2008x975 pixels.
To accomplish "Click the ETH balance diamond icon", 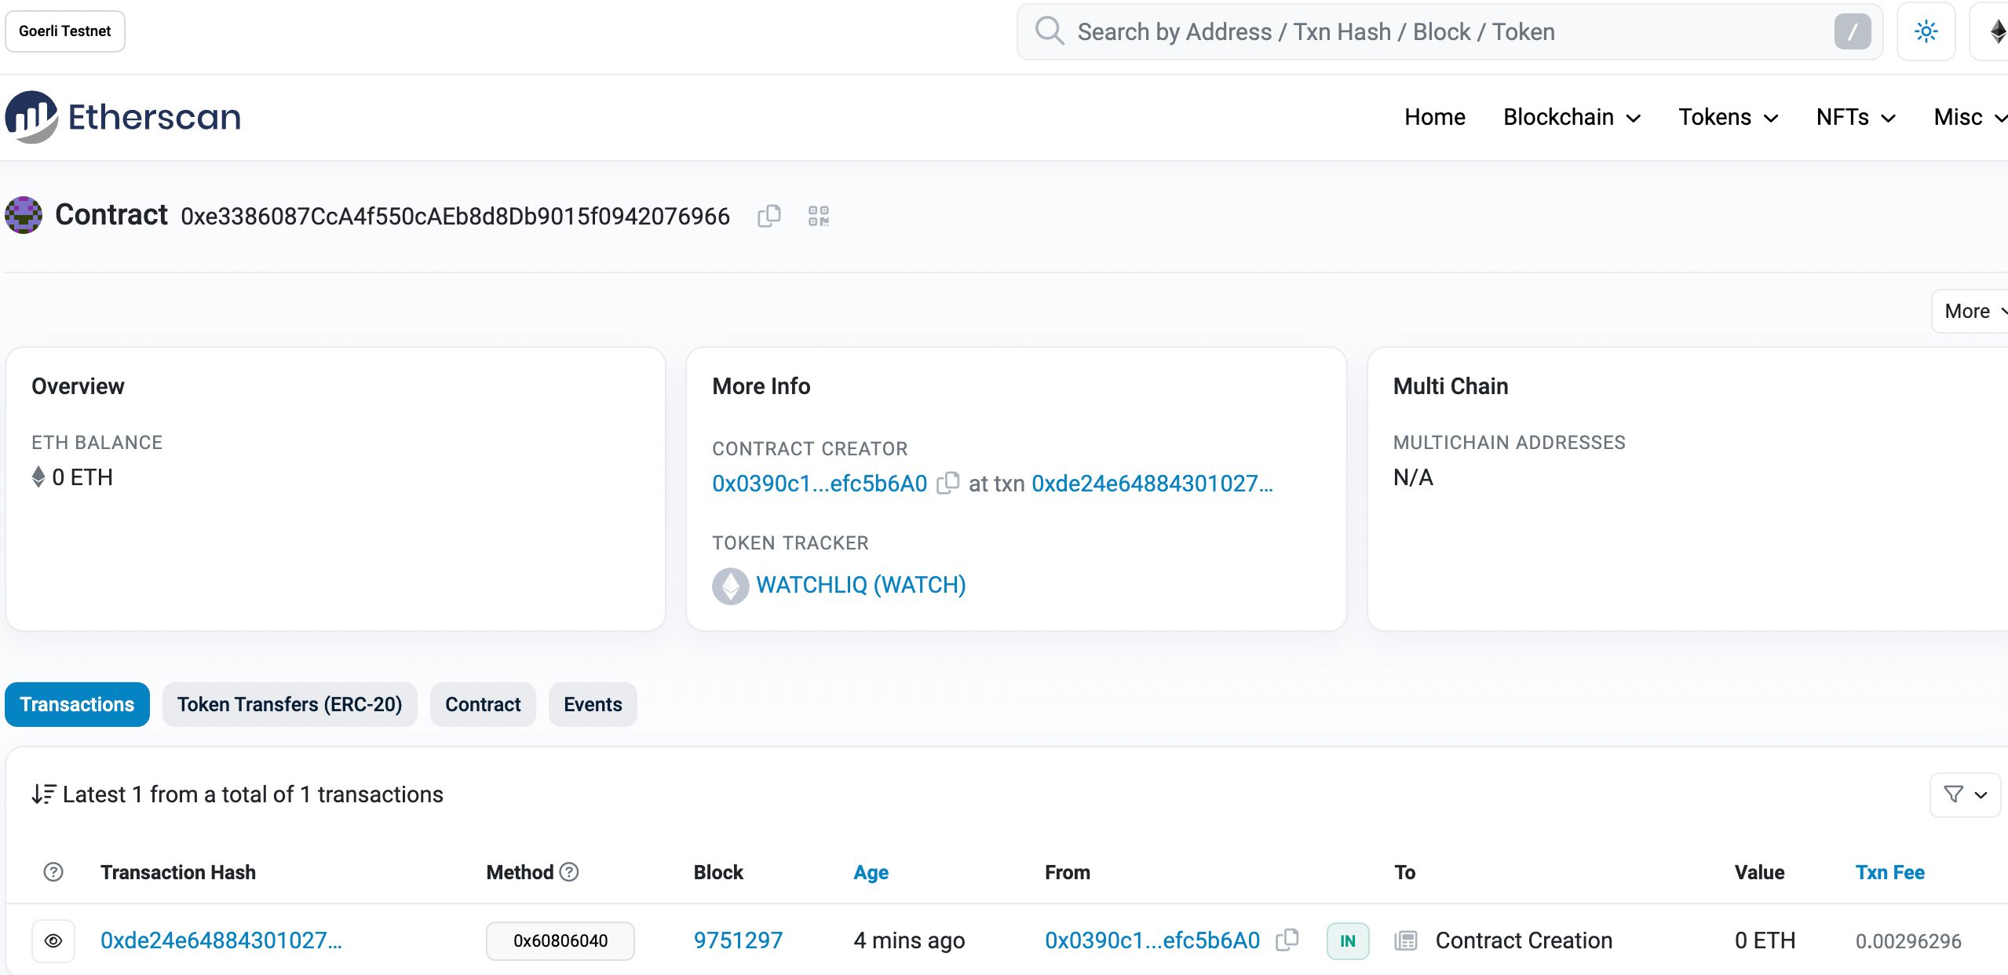I will 38,477.
